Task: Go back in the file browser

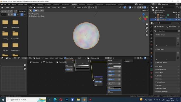Action: 3,11
